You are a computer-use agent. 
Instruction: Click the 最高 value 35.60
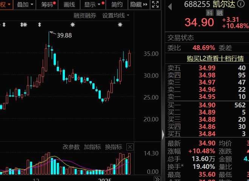[x=207, y=175]
